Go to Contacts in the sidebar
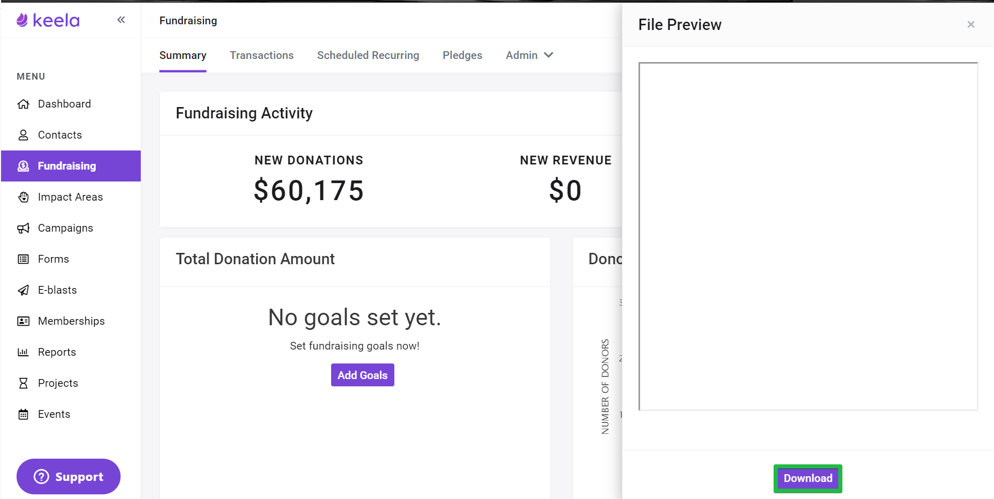The height and width of the screenshot is (499, 994). [71, 135]
